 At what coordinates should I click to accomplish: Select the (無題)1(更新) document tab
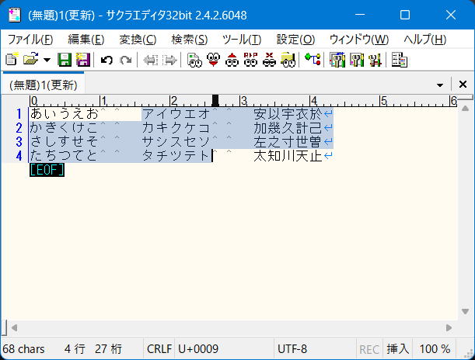[x=44, y=85]
